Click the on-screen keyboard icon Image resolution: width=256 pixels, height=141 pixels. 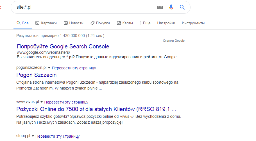(160, 8)
